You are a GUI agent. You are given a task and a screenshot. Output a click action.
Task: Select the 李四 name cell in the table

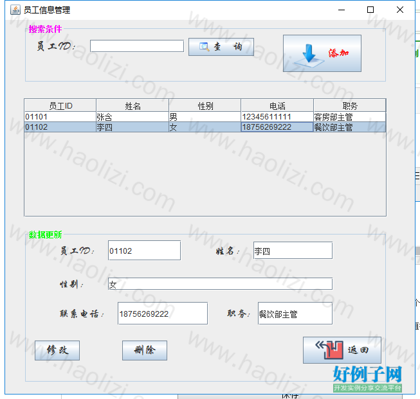coord(132,127)
